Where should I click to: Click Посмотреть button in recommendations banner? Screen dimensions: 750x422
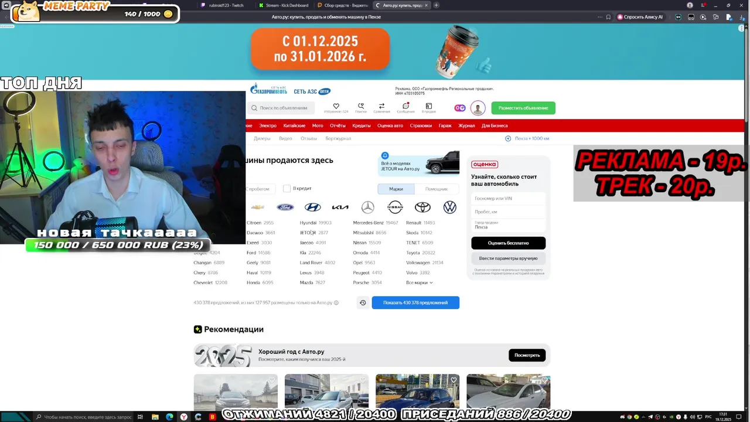(x=527, y=355)
